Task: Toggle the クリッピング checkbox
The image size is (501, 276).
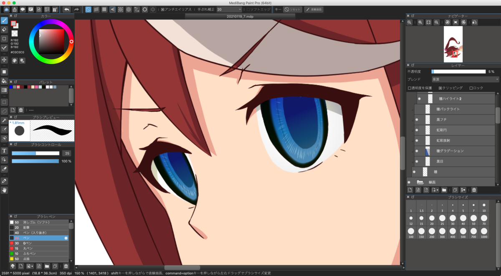Action: pos(440,88)
